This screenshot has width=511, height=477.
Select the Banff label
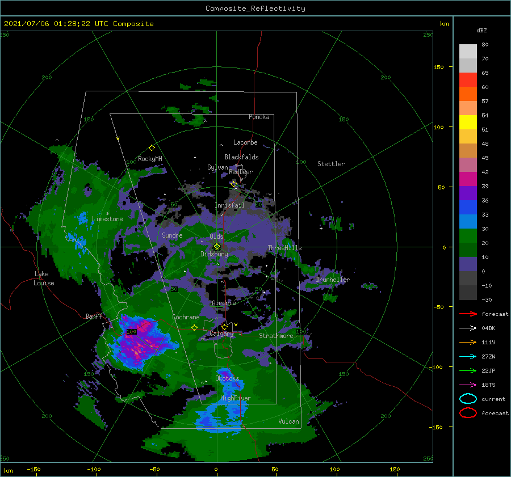94,316
